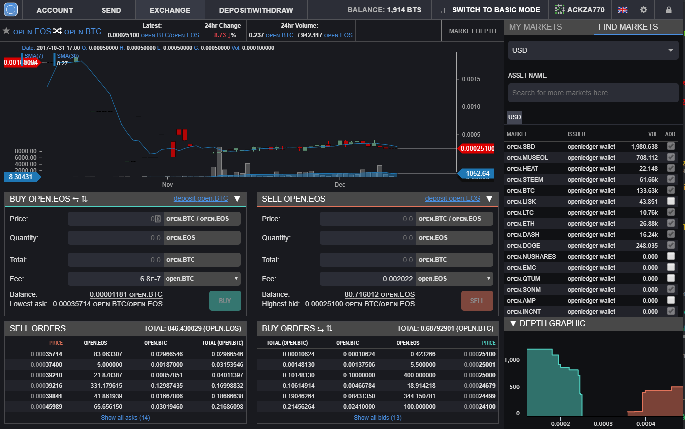This screenshot has height=429, width=685.
Task: Sort market list by MARKET column
Action: coord(517,134)
